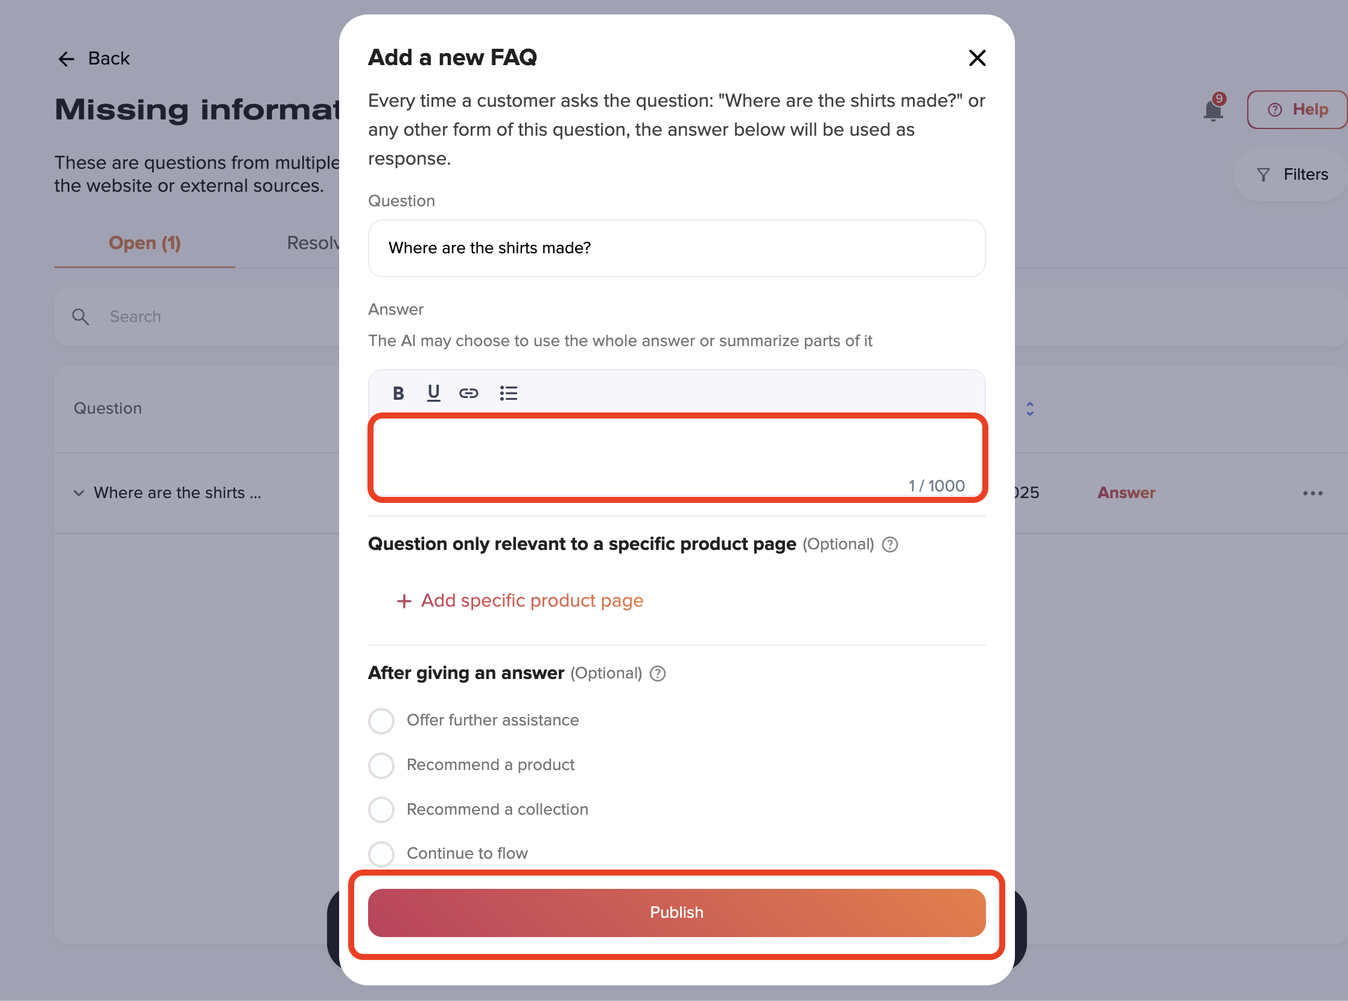Publish the new FAQ

676,912
